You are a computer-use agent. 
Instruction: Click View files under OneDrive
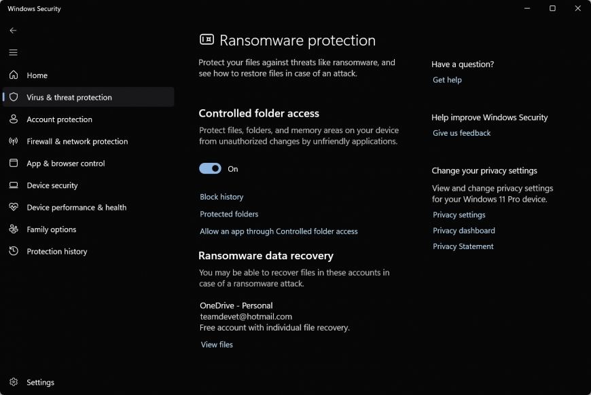[x=217, y=345]
